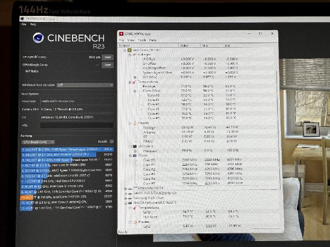
Task: Click the Utilization category icon
Action: click(135, 146)
